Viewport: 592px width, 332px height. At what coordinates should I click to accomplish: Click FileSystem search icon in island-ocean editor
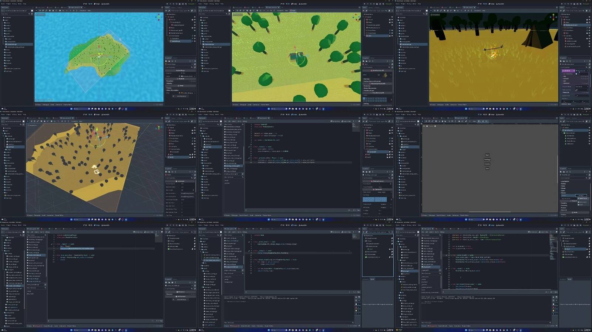click(29, 14)
